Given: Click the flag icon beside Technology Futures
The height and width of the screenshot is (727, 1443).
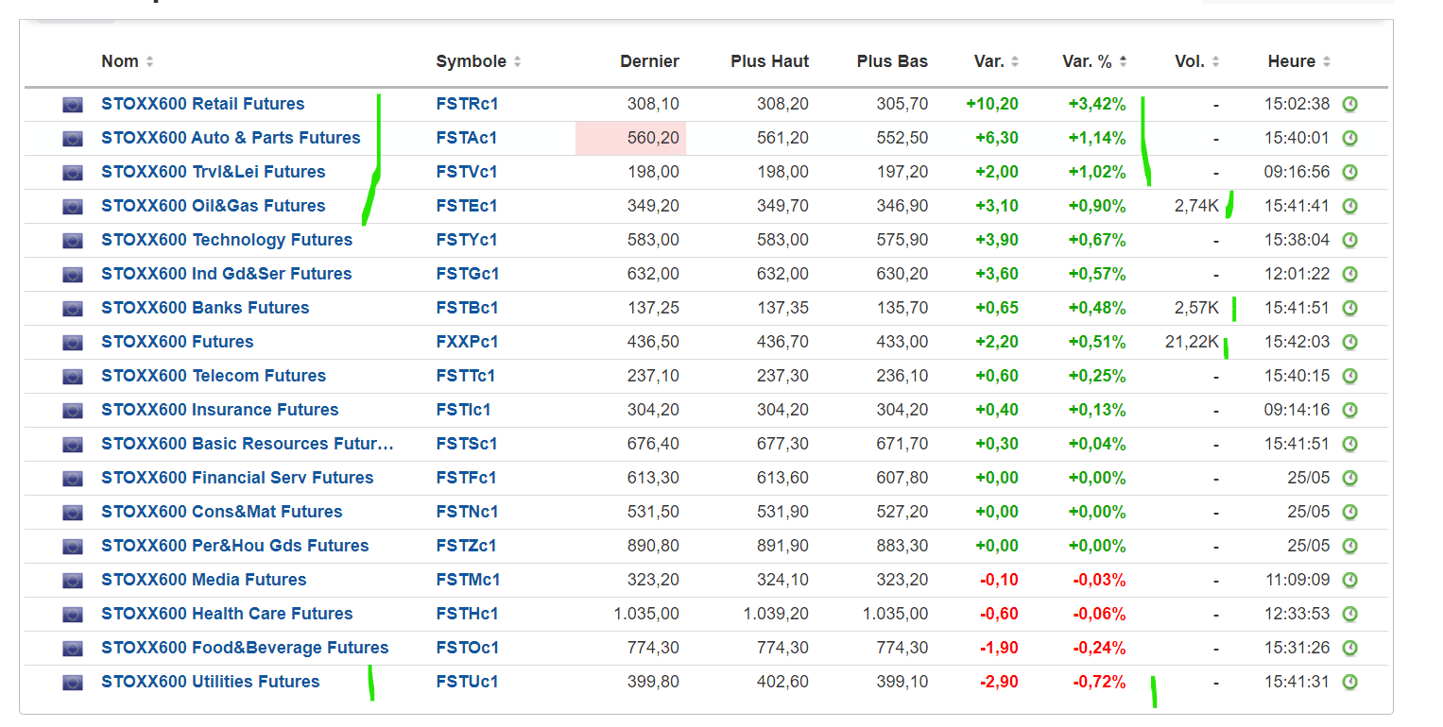Looking at the screenshot, I should (x=73, y=240).
